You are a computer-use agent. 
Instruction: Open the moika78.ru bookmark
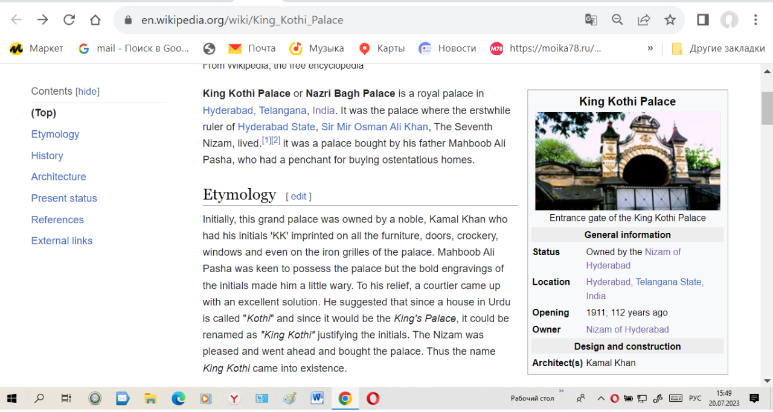click(546, 48)
